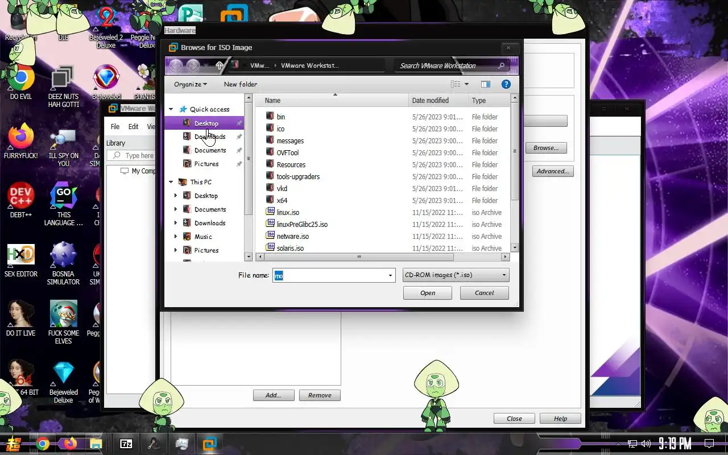The image size is (728, 455).
Task: Click Close in Hardware window
Action: 514,419
